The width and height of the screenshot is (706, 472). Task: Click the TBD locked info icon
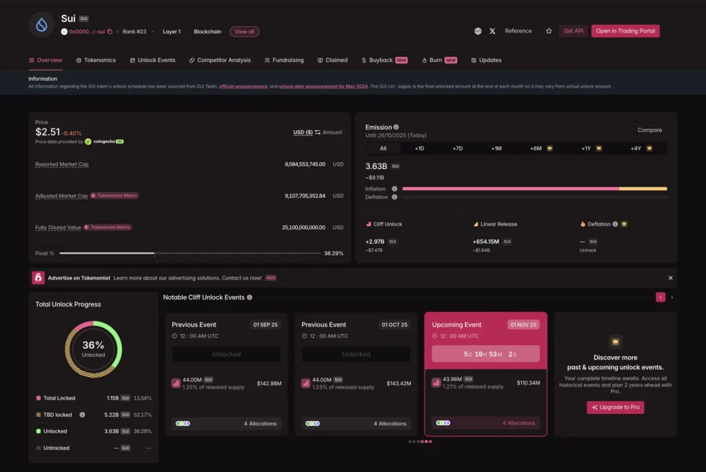82,415
